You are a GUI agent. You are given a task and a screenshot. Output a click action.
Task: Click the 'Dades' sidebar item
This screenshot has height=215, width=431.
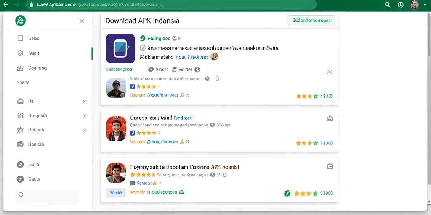pos(29,179)
